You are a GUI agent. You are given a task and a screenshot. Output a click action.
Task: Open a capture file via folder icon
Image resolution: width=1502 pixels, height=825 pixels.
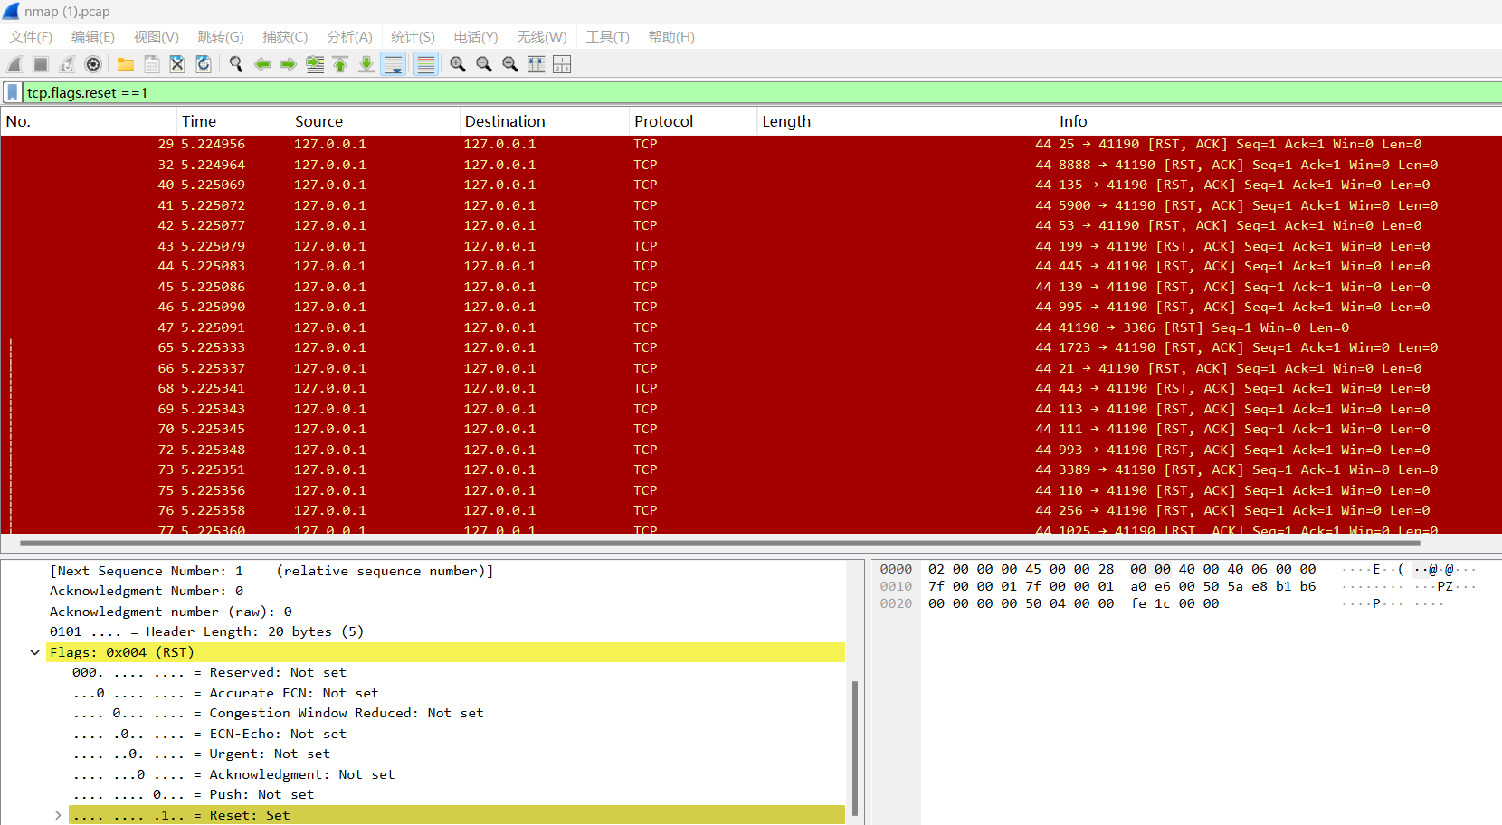pos(126,64)
